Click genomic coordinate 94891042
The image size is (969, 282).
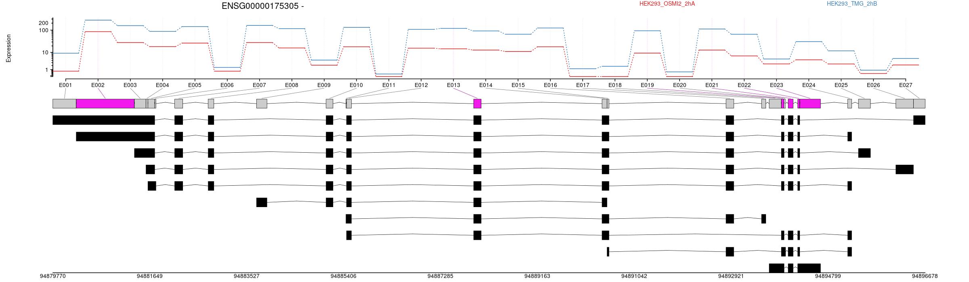coord(634,276)
